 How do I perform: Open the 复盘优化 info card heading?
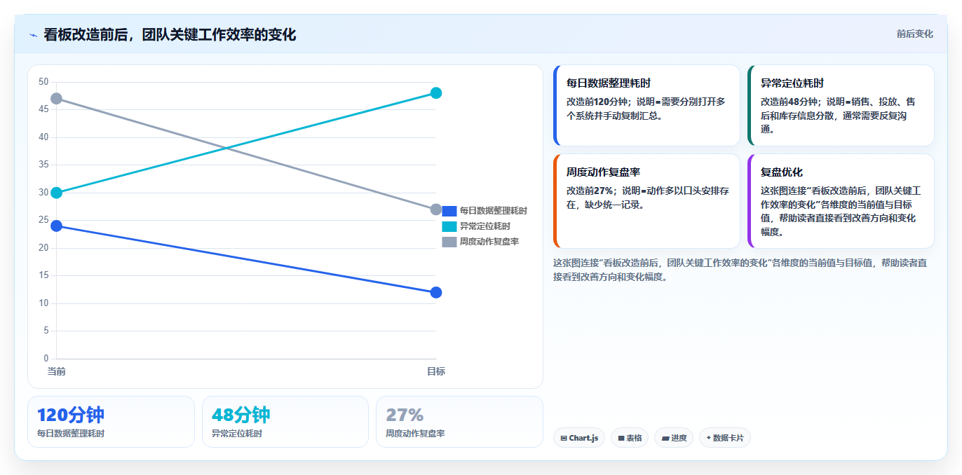click(782, 172)
